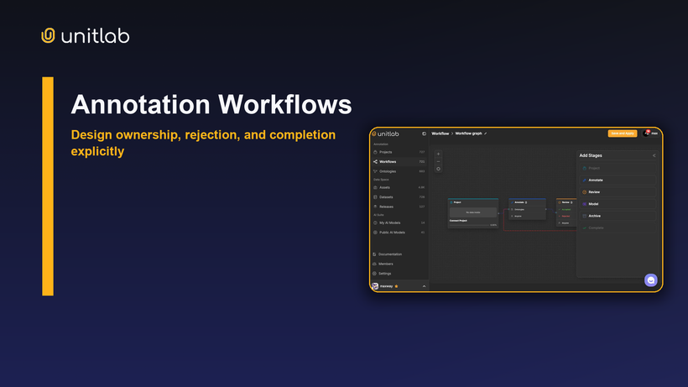Image resolution: width=688 pixels, height=387 pixels.
Task: Open My AI Models in sidebar
Action: pos(399,223)
